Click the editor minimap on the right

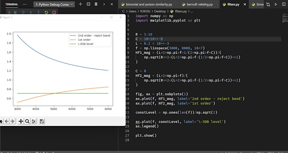(x=285, y=18)
